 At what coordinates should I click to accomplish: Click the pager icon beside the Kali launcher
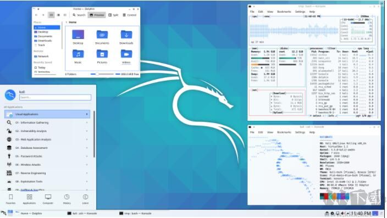(x=10, y=213)
